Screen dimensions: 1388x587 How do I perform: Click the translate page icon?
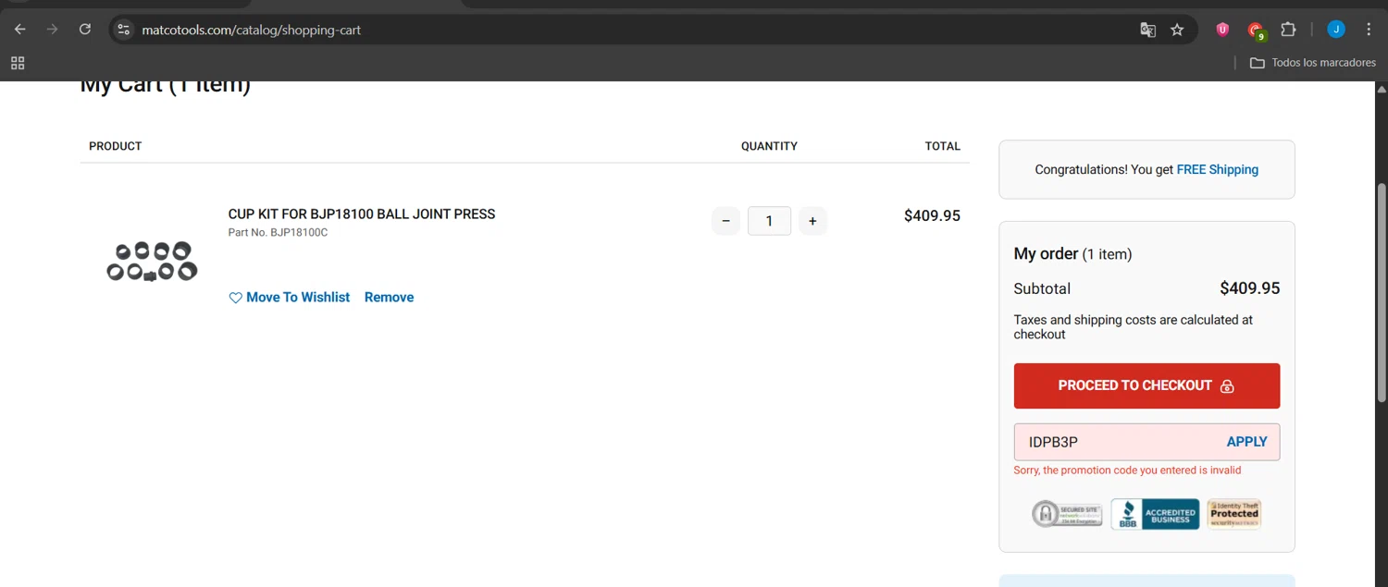1147,30
